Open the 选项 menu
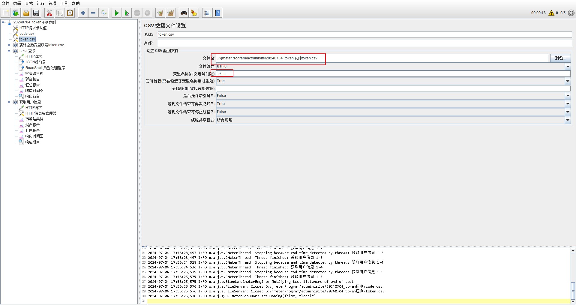Viewport: 576px width, 305px height. 52,3
